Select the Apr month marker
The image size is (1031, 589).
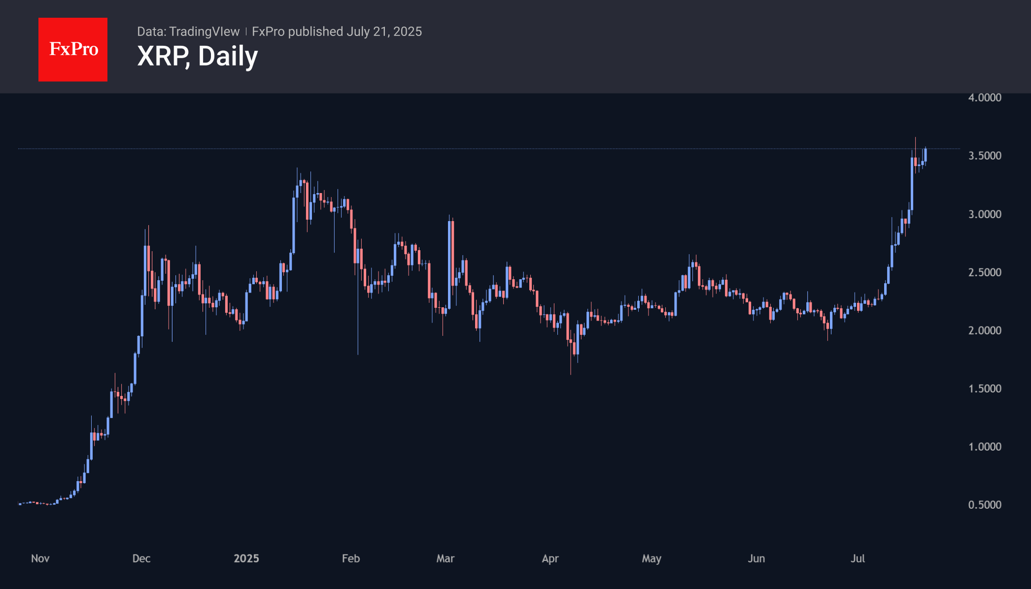[x=550, y=558]
